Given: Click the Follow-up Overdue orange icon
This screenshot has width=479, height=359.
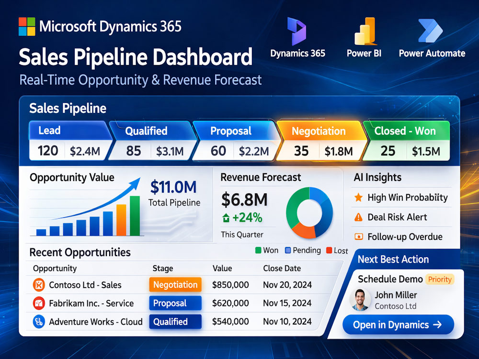Looking at the screenshot, I should point(358,236).
